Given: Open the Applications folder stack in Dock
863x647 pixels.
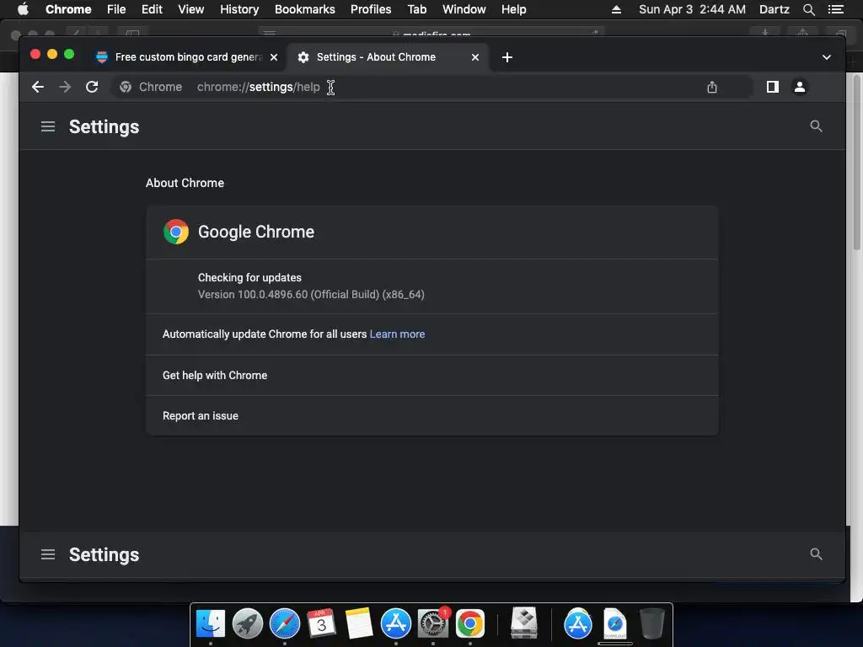Looking at the screenshot, I should (x=578, y=624).
